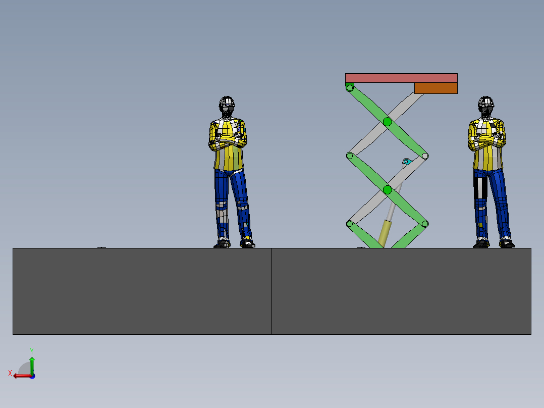
Task: Select the right dark gray base block
Action: 401,291
